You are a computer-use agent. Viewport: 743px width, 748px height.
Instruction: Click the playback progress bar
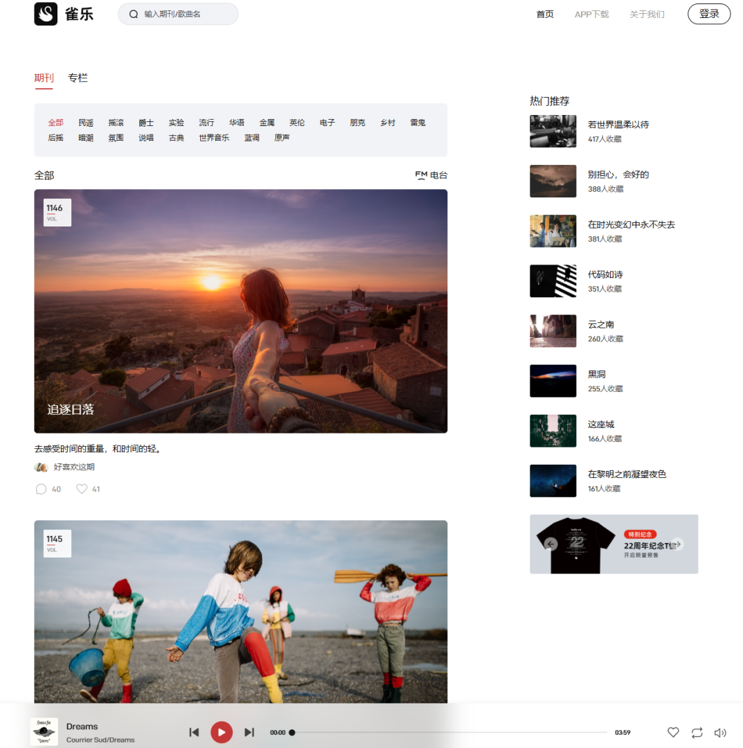point(450,732)
